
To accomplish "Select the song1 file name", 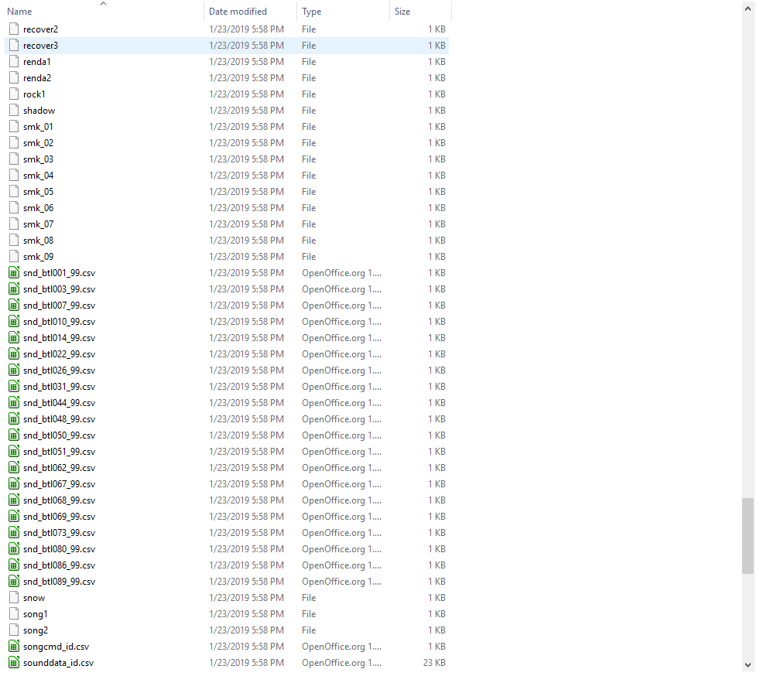I will [36, 614].
